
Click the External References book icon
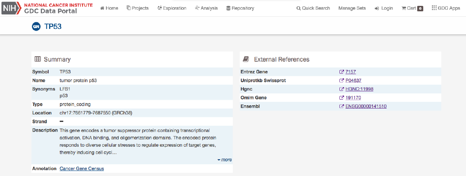click(246, 59)
